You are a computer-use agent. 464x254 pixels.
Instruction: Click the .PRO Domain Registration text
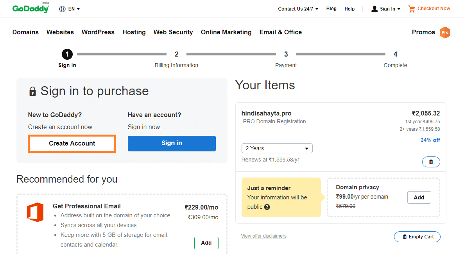point(274,121)
